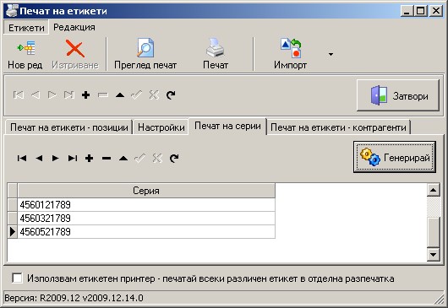Click the Затвори button
This screenshot has width=448, height=308.
click(398, 95)
